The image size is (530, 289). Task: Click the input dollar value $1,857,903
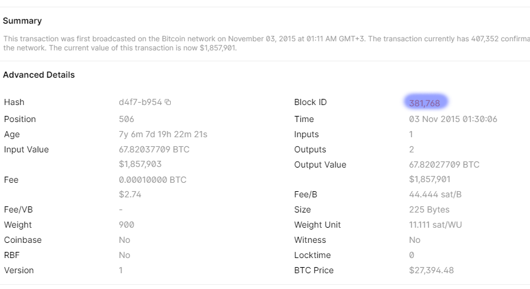tap(140, 165)
